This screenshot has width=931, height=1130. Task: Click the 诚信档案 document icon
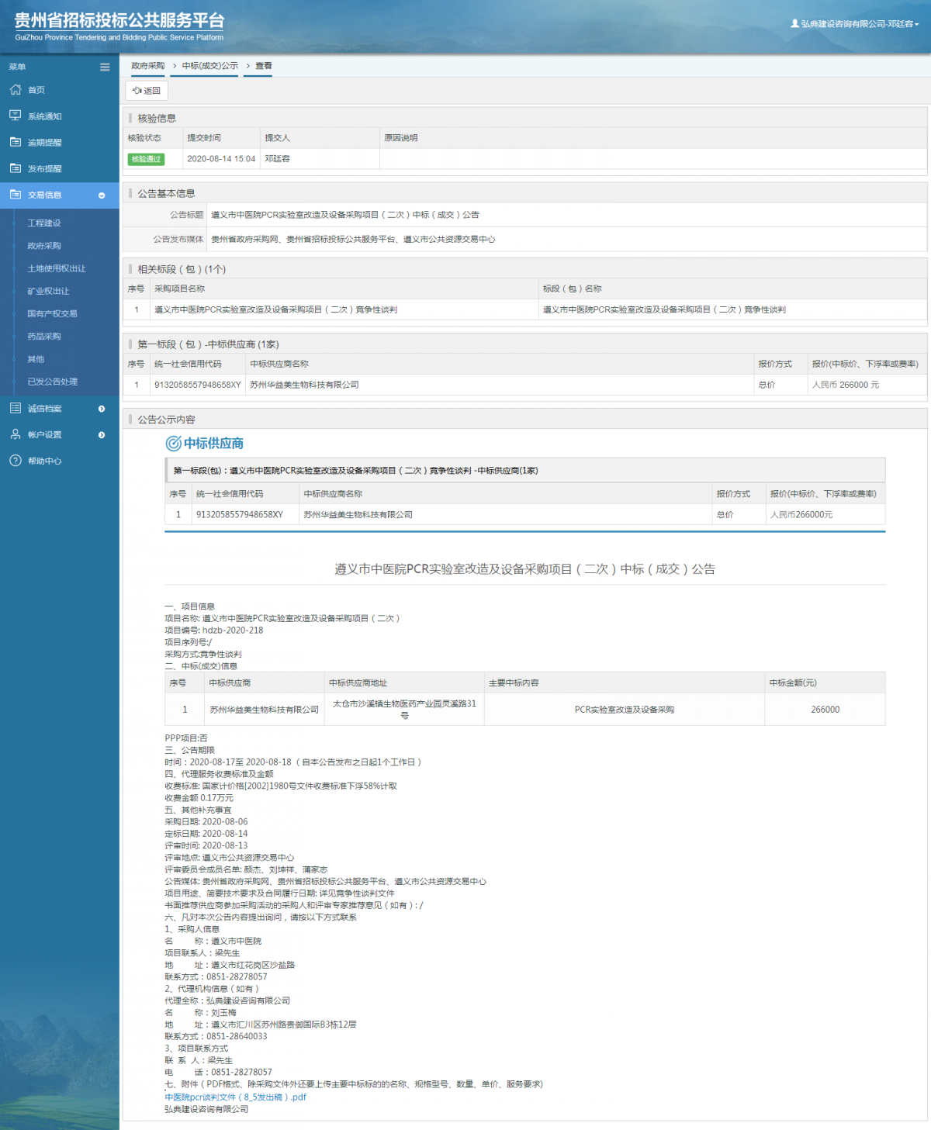tap(16, 408)
